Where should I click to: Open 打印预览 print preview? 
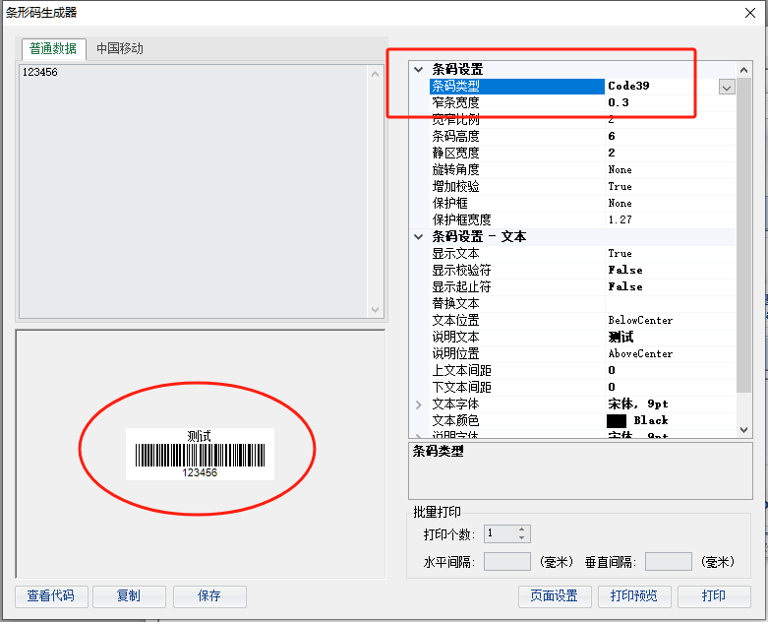point(634,596)
